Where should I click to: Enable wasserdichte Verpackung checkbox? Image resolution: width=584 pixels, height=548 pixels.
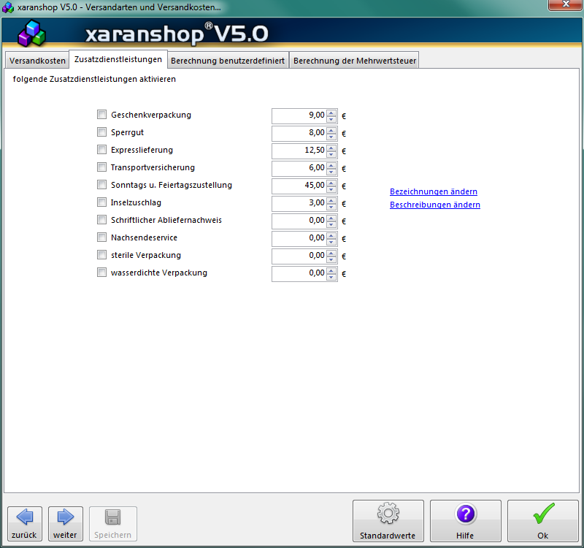tap(101, 273)
